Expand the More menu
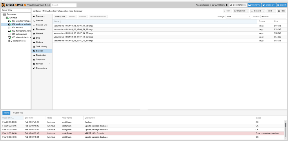Viewport: 288px width, 141px height. [x=271, y=11]
